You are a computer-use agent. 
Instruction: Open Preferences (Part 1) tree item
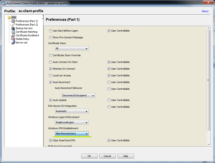[27, 21]
